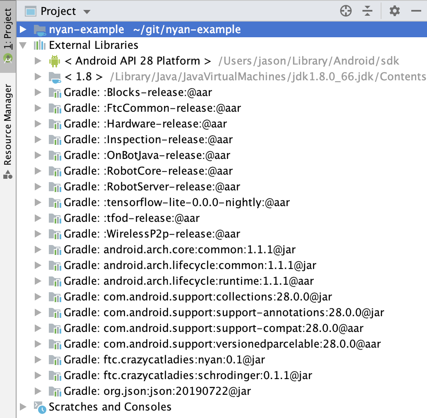This screenshot has width=427, height=418.
Task: Open the Resource Manager side tab
Action: [x=8, y=132]
